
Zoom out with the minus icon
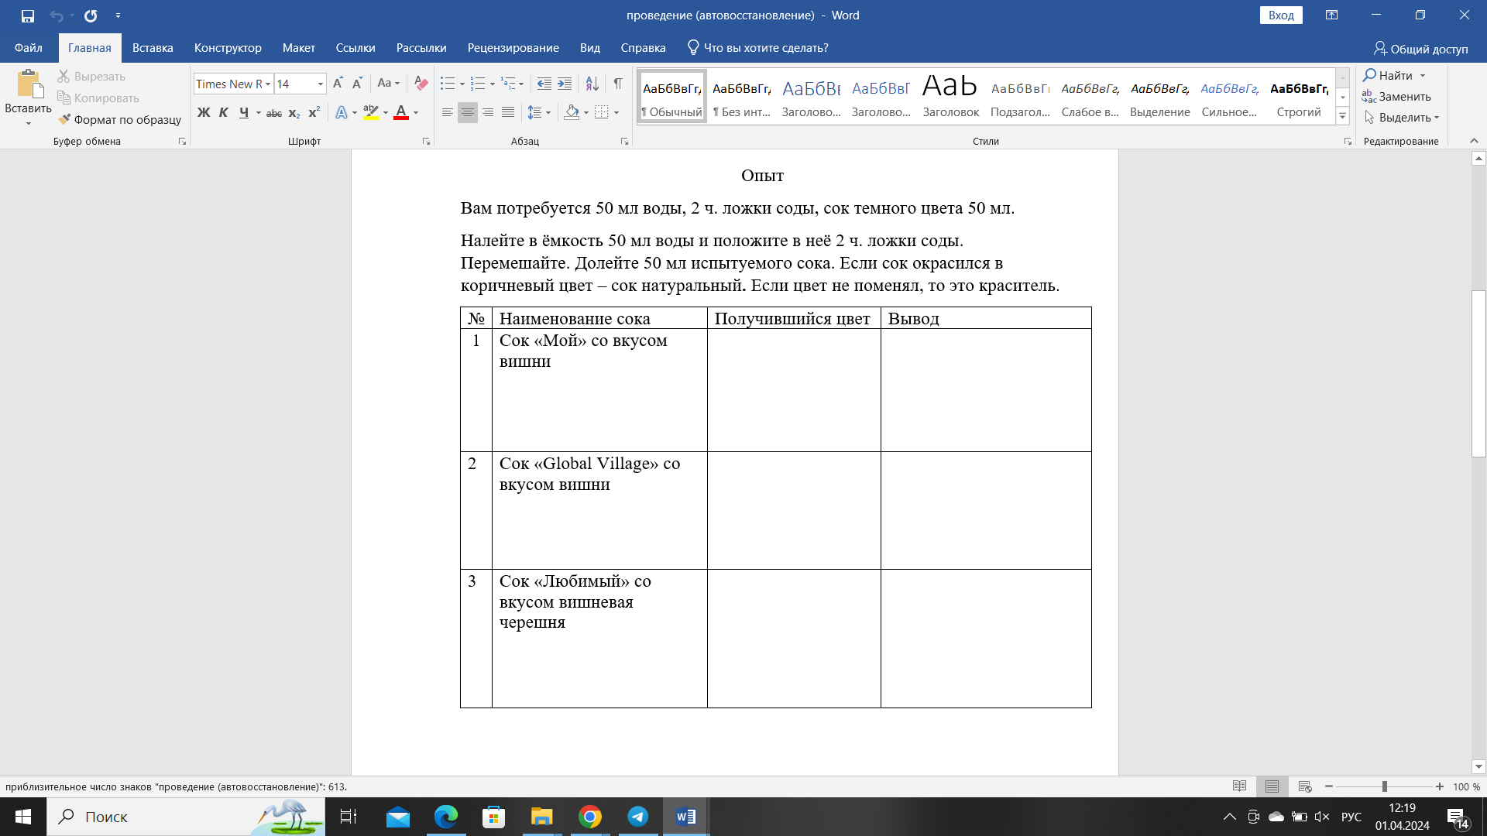coord(1329,786)
